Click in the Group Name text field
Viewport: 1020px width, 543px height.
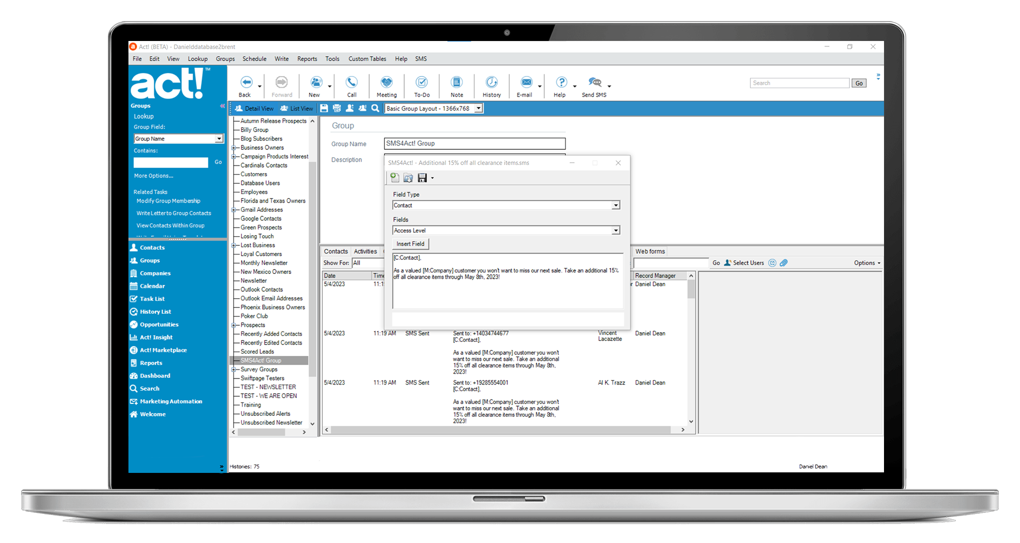point(475,143)
